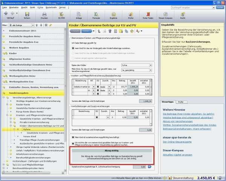Expand the 'Ja, ganzjährig' Versicherungsnehmer dropdown

tap(151, 70)
